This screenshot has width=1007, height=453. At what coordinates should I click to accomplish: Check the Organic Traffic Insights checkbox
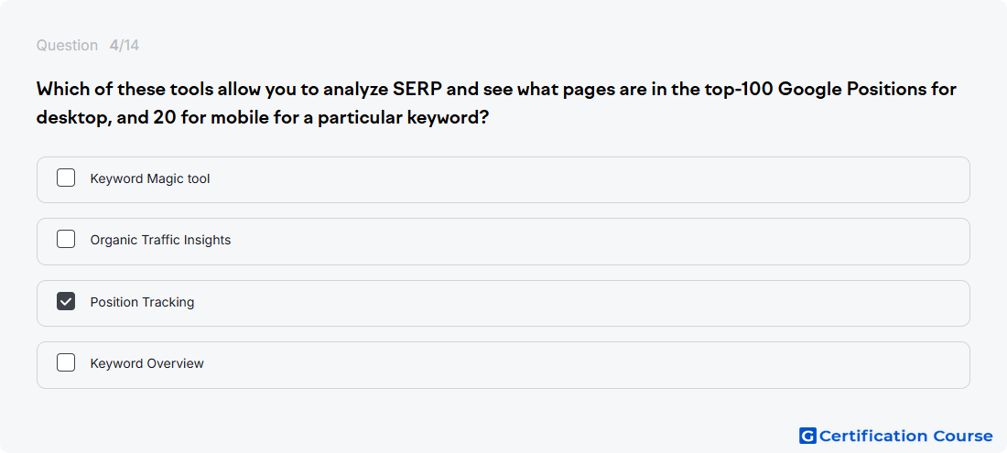[66, 240]
